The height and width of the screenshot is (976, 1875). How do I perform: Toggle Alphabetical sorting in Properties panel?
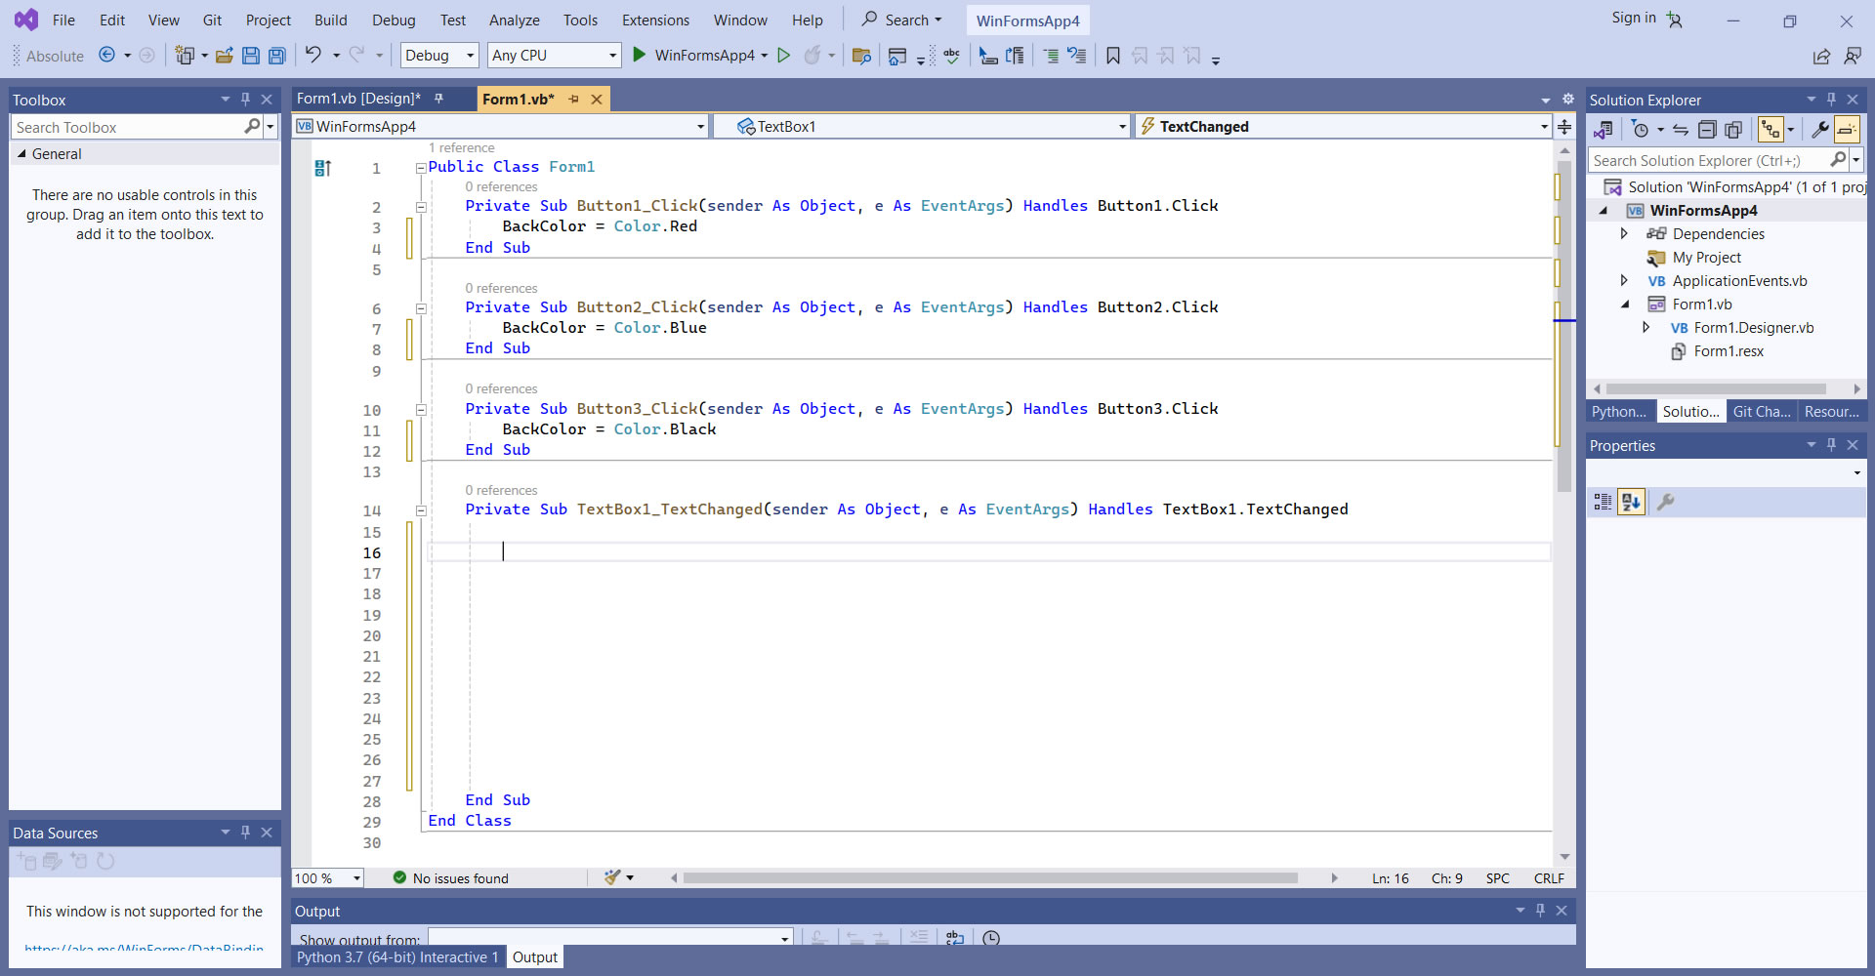coord(1631,502)
